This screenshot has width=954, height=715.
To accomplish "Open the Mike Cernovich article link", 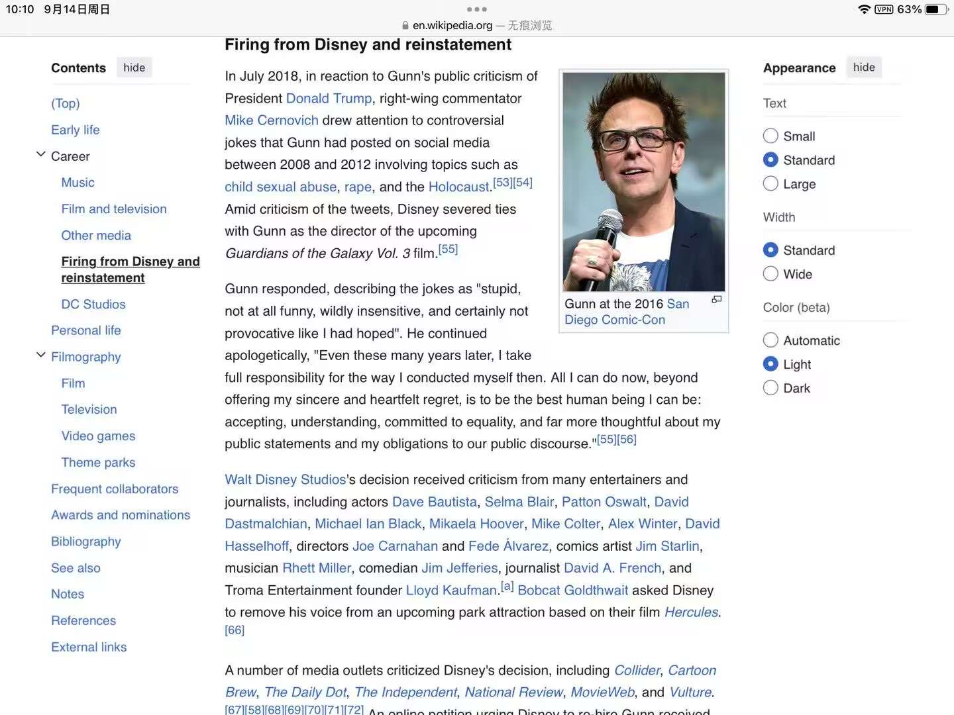I will 271,120.
